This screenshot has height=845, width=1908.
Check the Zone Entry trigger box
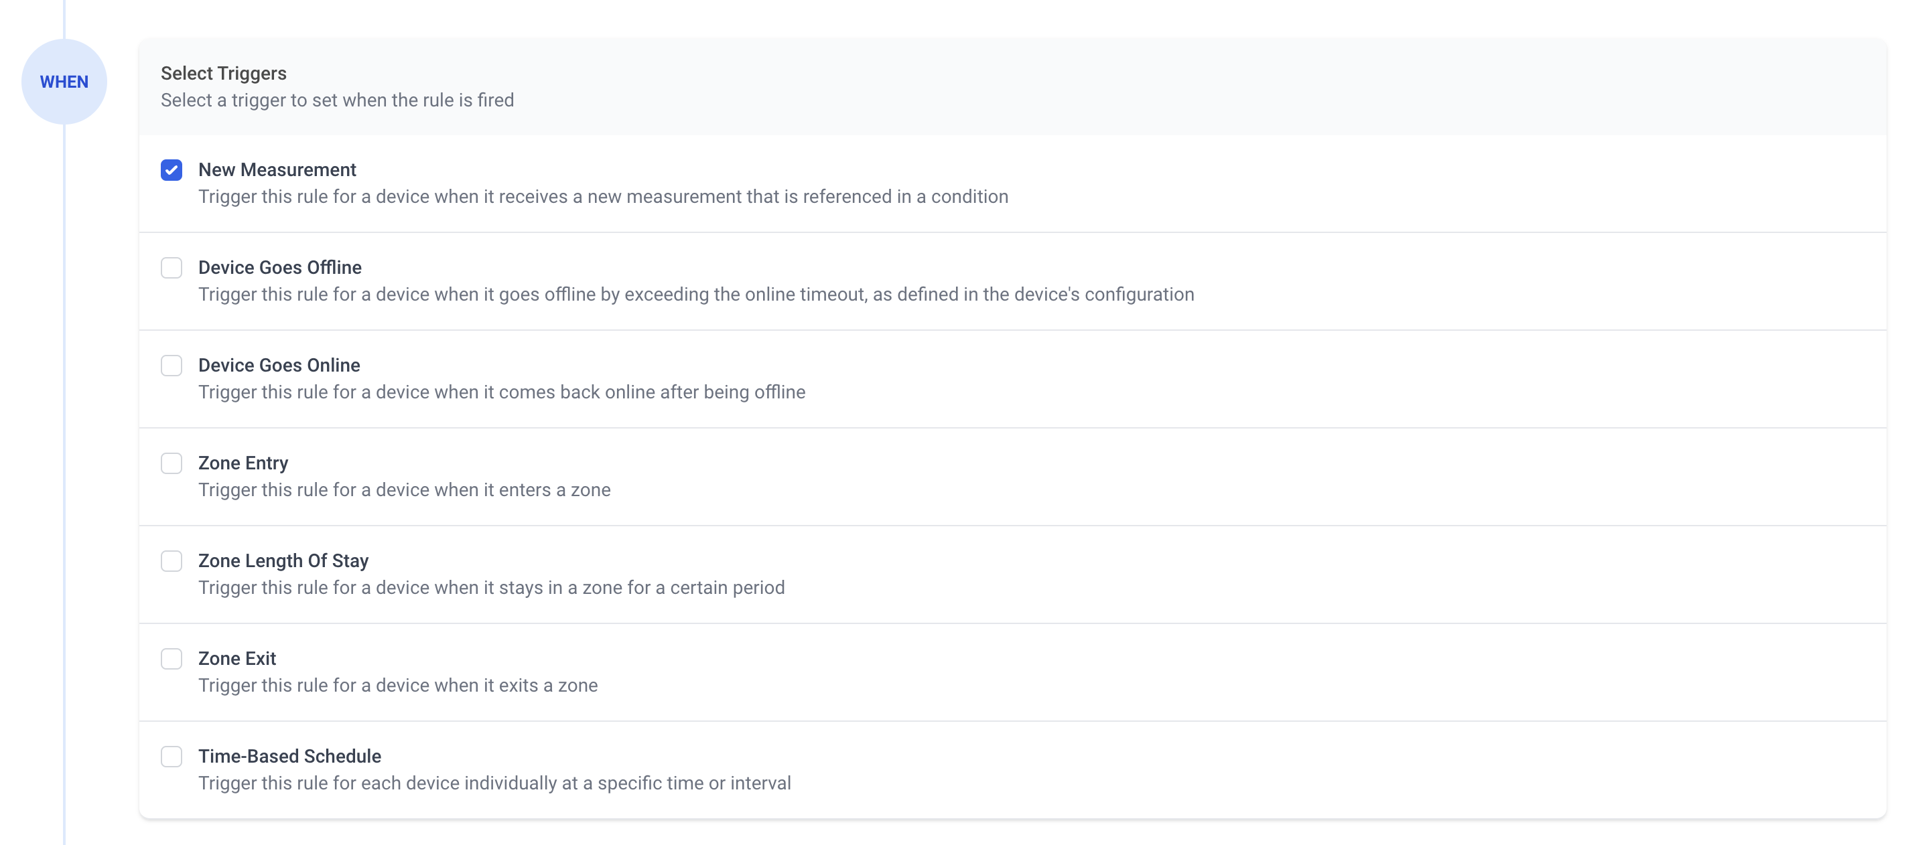(x=171, y=463)
